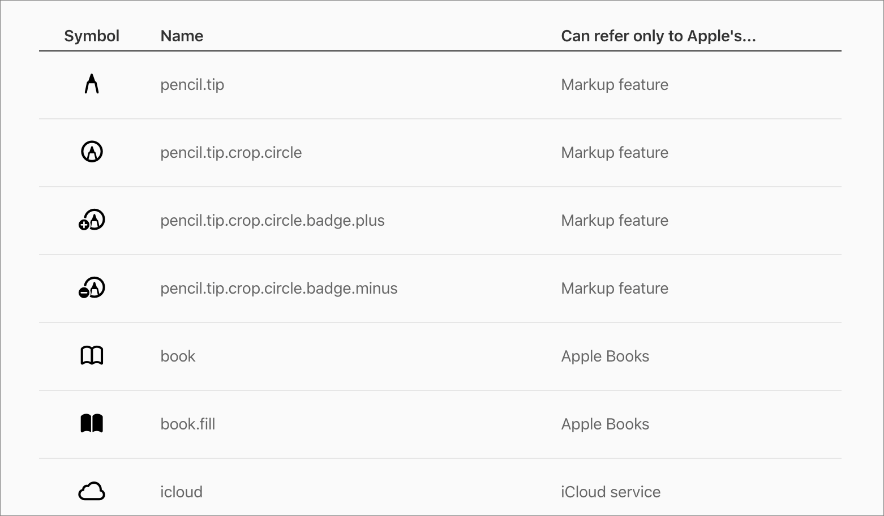This screenshot has width=884, height=516.
Task: Click the icloud name label
Action: click(181, 492)
